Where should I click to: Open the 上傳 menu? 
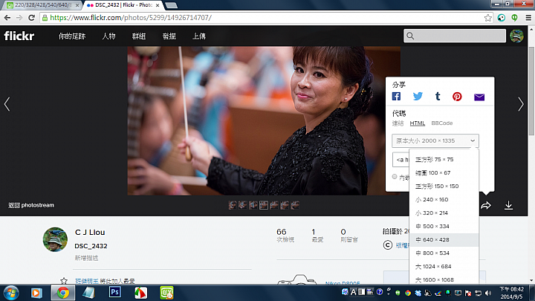[199, 36]
